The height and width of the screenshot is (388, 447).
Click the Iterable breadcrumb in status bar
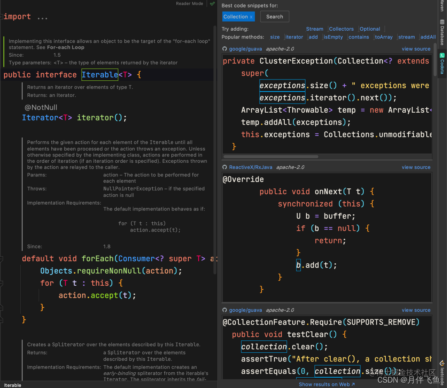click(x=12, y=385)
